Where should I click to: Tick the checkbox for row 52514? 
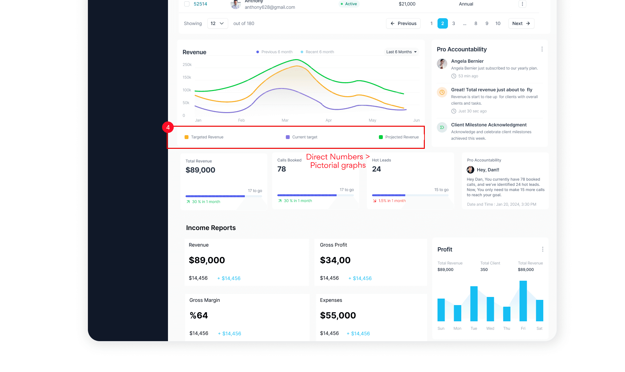(x=187, y=4)
